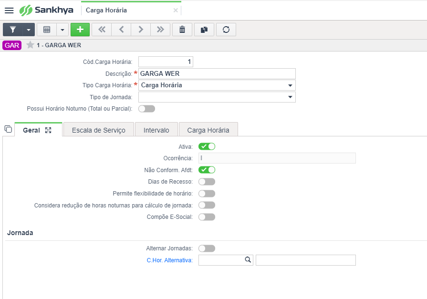Open the hamburger main menu
This screenshot has width=427, height=299.
tap(9, 10)
